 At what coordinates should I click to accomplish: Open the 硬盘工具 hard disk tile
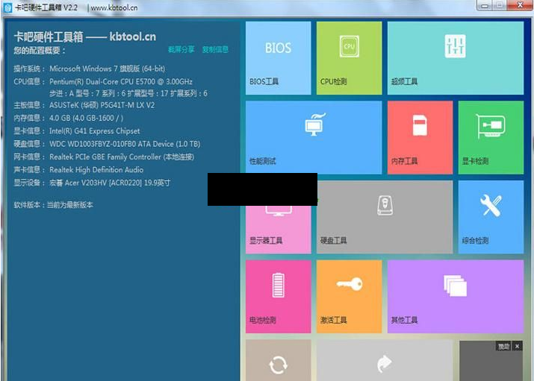point(385,217)
